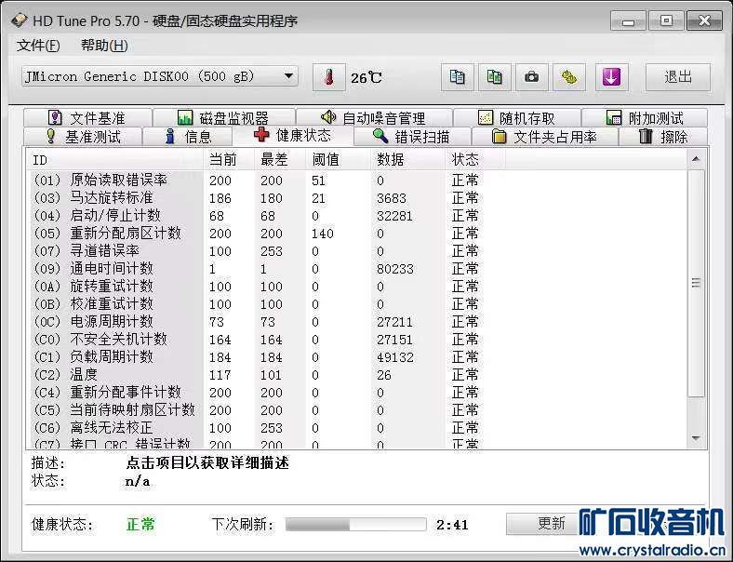The width and height of the screenshot is (733, 562).
Task: Click the next refresh progress bar
Action: point(355,524)
